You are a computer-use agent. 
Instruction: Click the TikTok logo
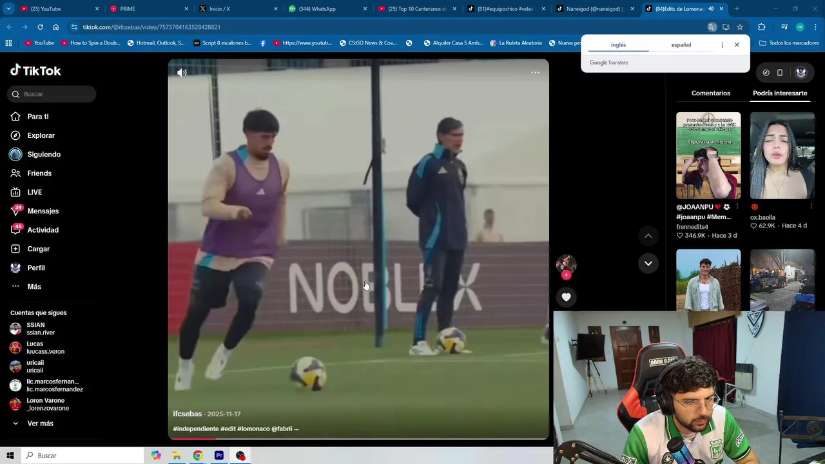pos(35,70)
